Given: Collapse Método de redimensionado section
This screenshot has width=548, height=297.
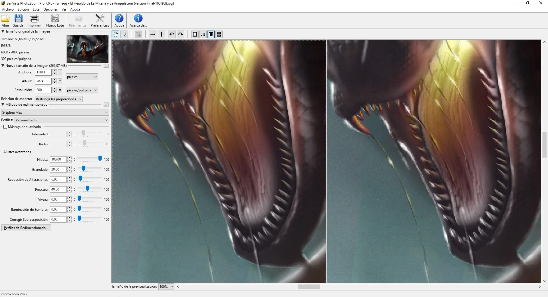Looking at the screenshot, I should 3,105.
